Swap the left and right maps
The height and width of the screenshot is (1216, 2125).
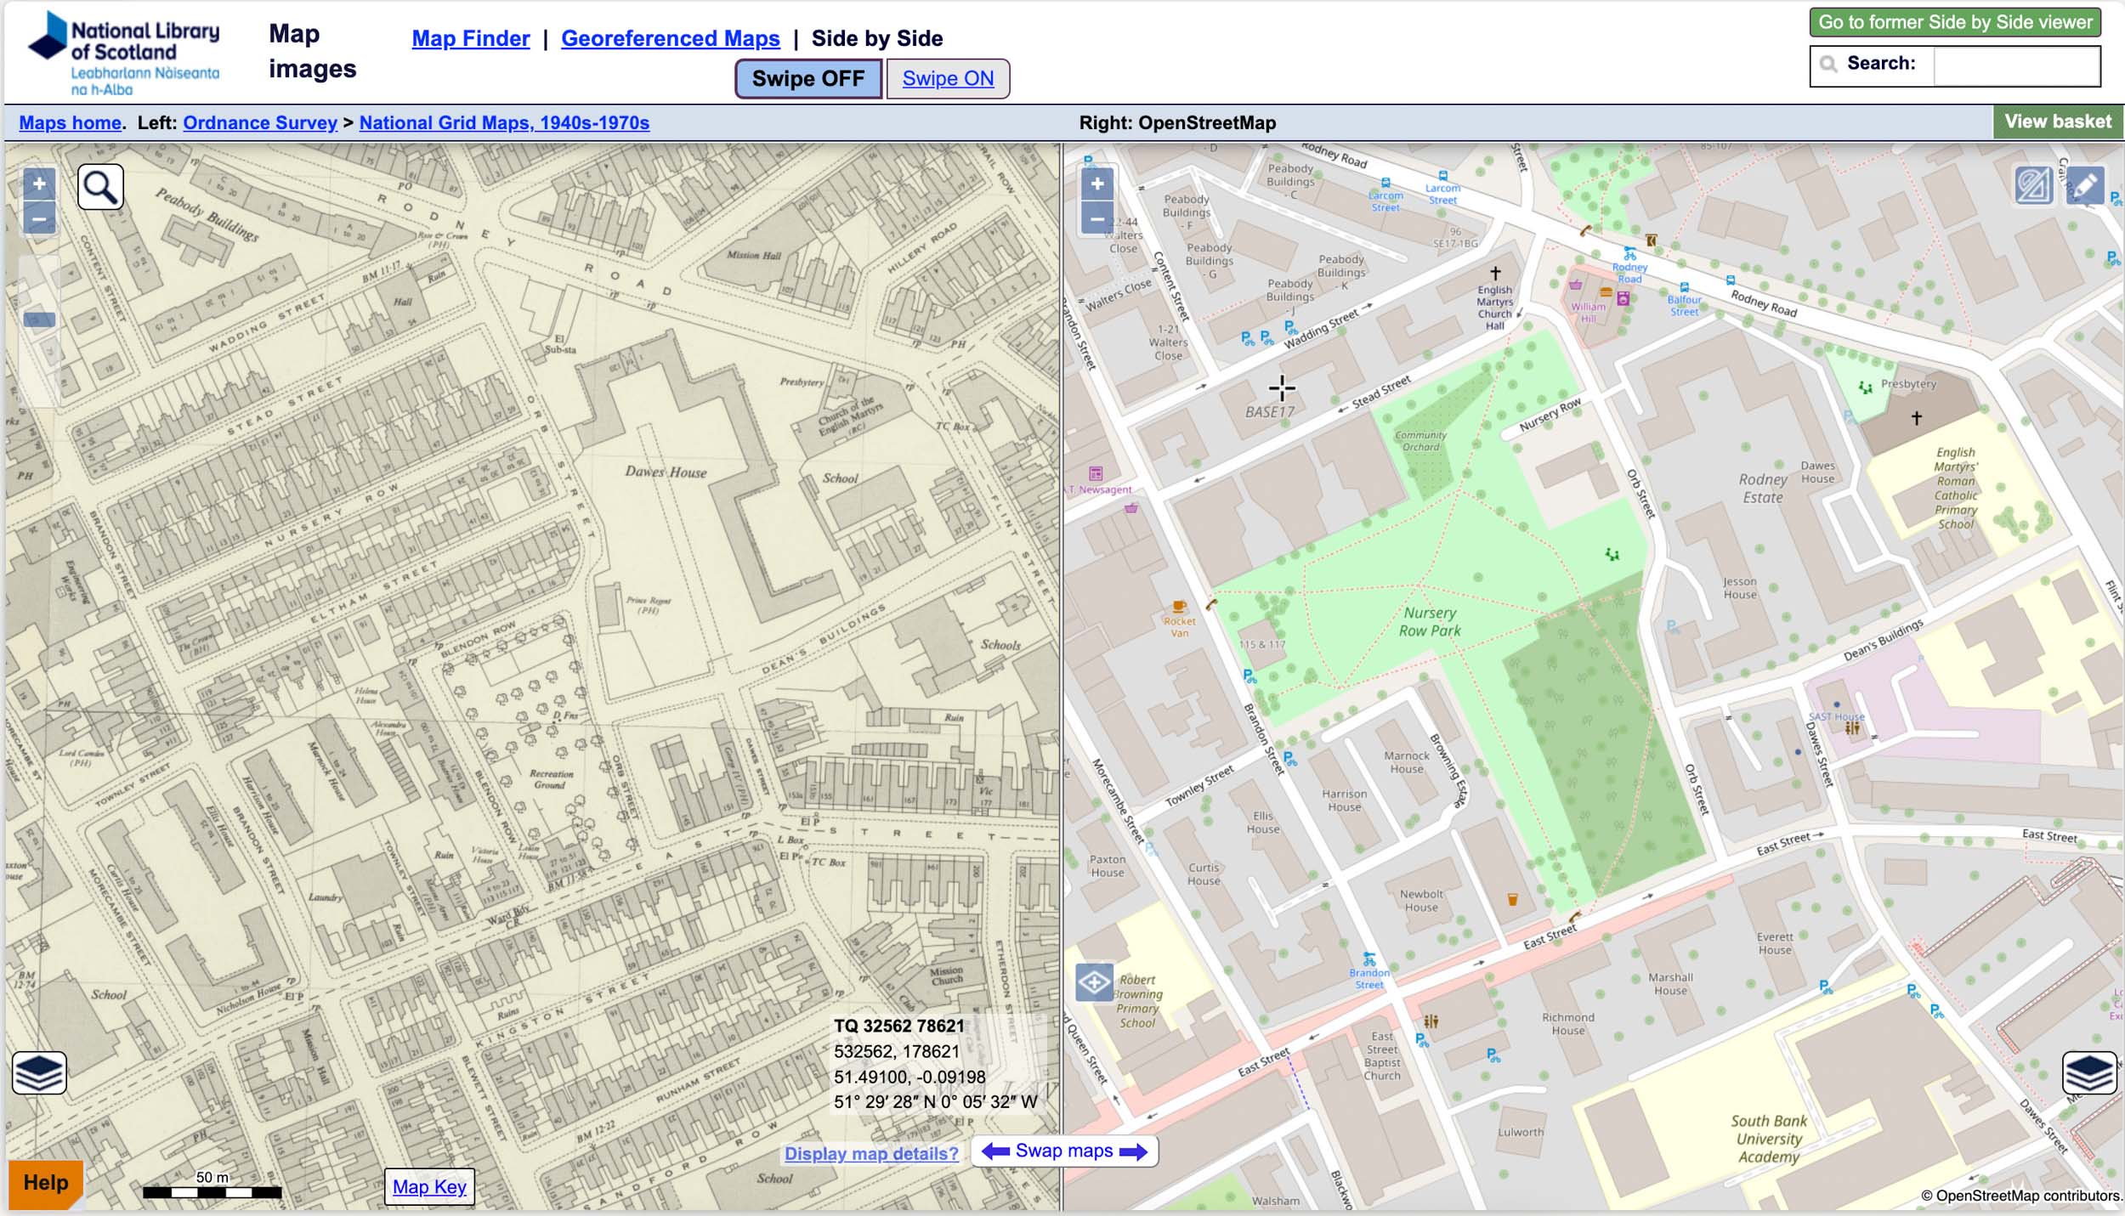tap(1064, 1151)
